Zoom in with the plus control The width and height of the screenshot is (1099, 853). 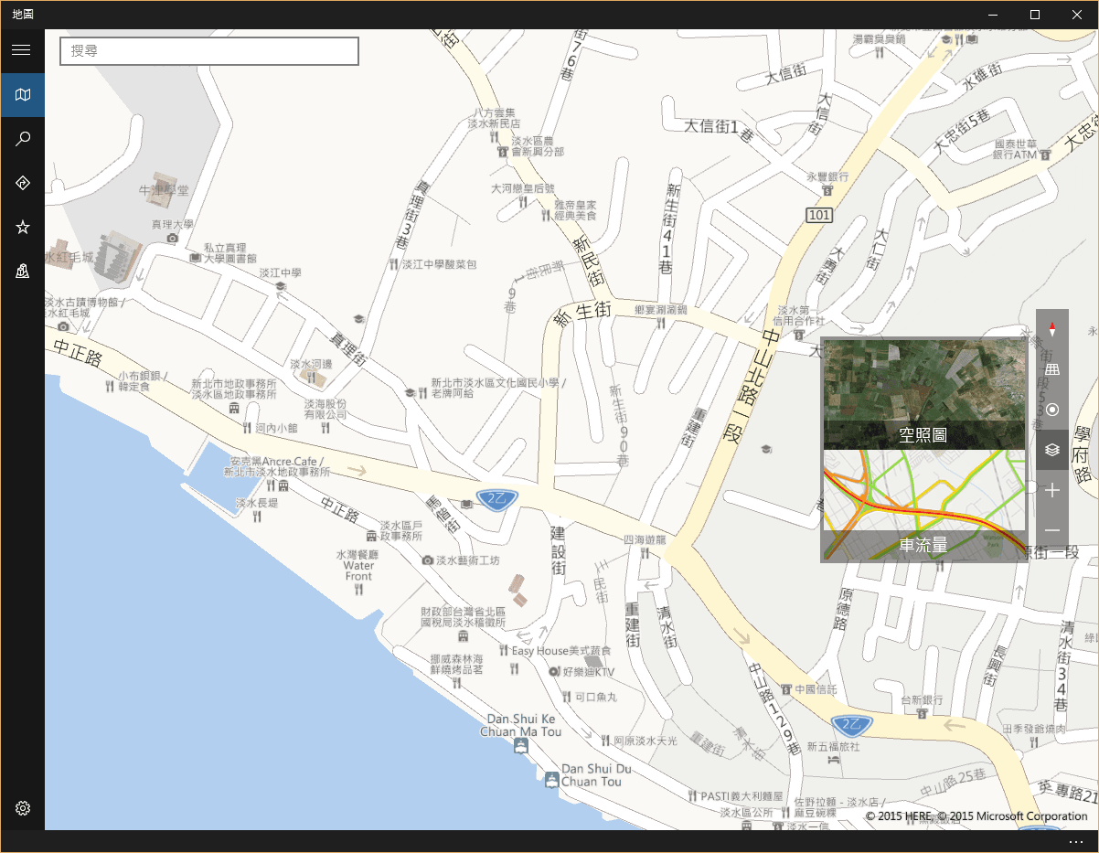coord(1051,491)
